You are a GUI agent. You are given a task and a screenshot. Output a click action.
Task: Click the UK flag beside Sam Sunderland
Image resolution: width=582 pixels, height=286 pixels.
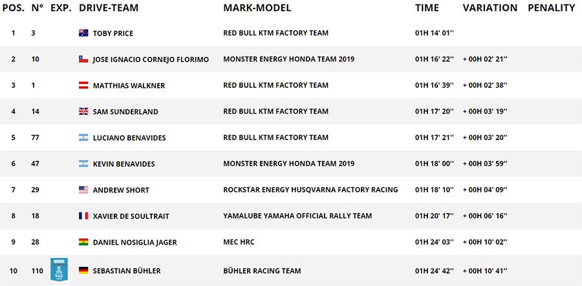click(83, 112)
